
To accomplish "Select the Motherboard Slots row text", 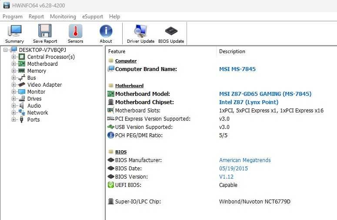I will pos(138,110).
